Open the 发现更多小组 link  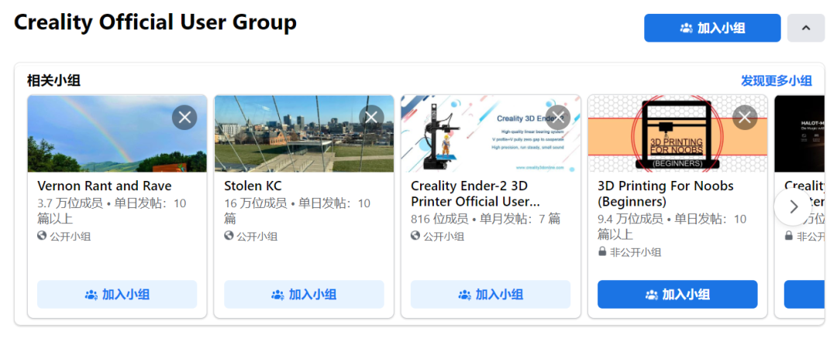pyautogui.click(x=776, y=81)
